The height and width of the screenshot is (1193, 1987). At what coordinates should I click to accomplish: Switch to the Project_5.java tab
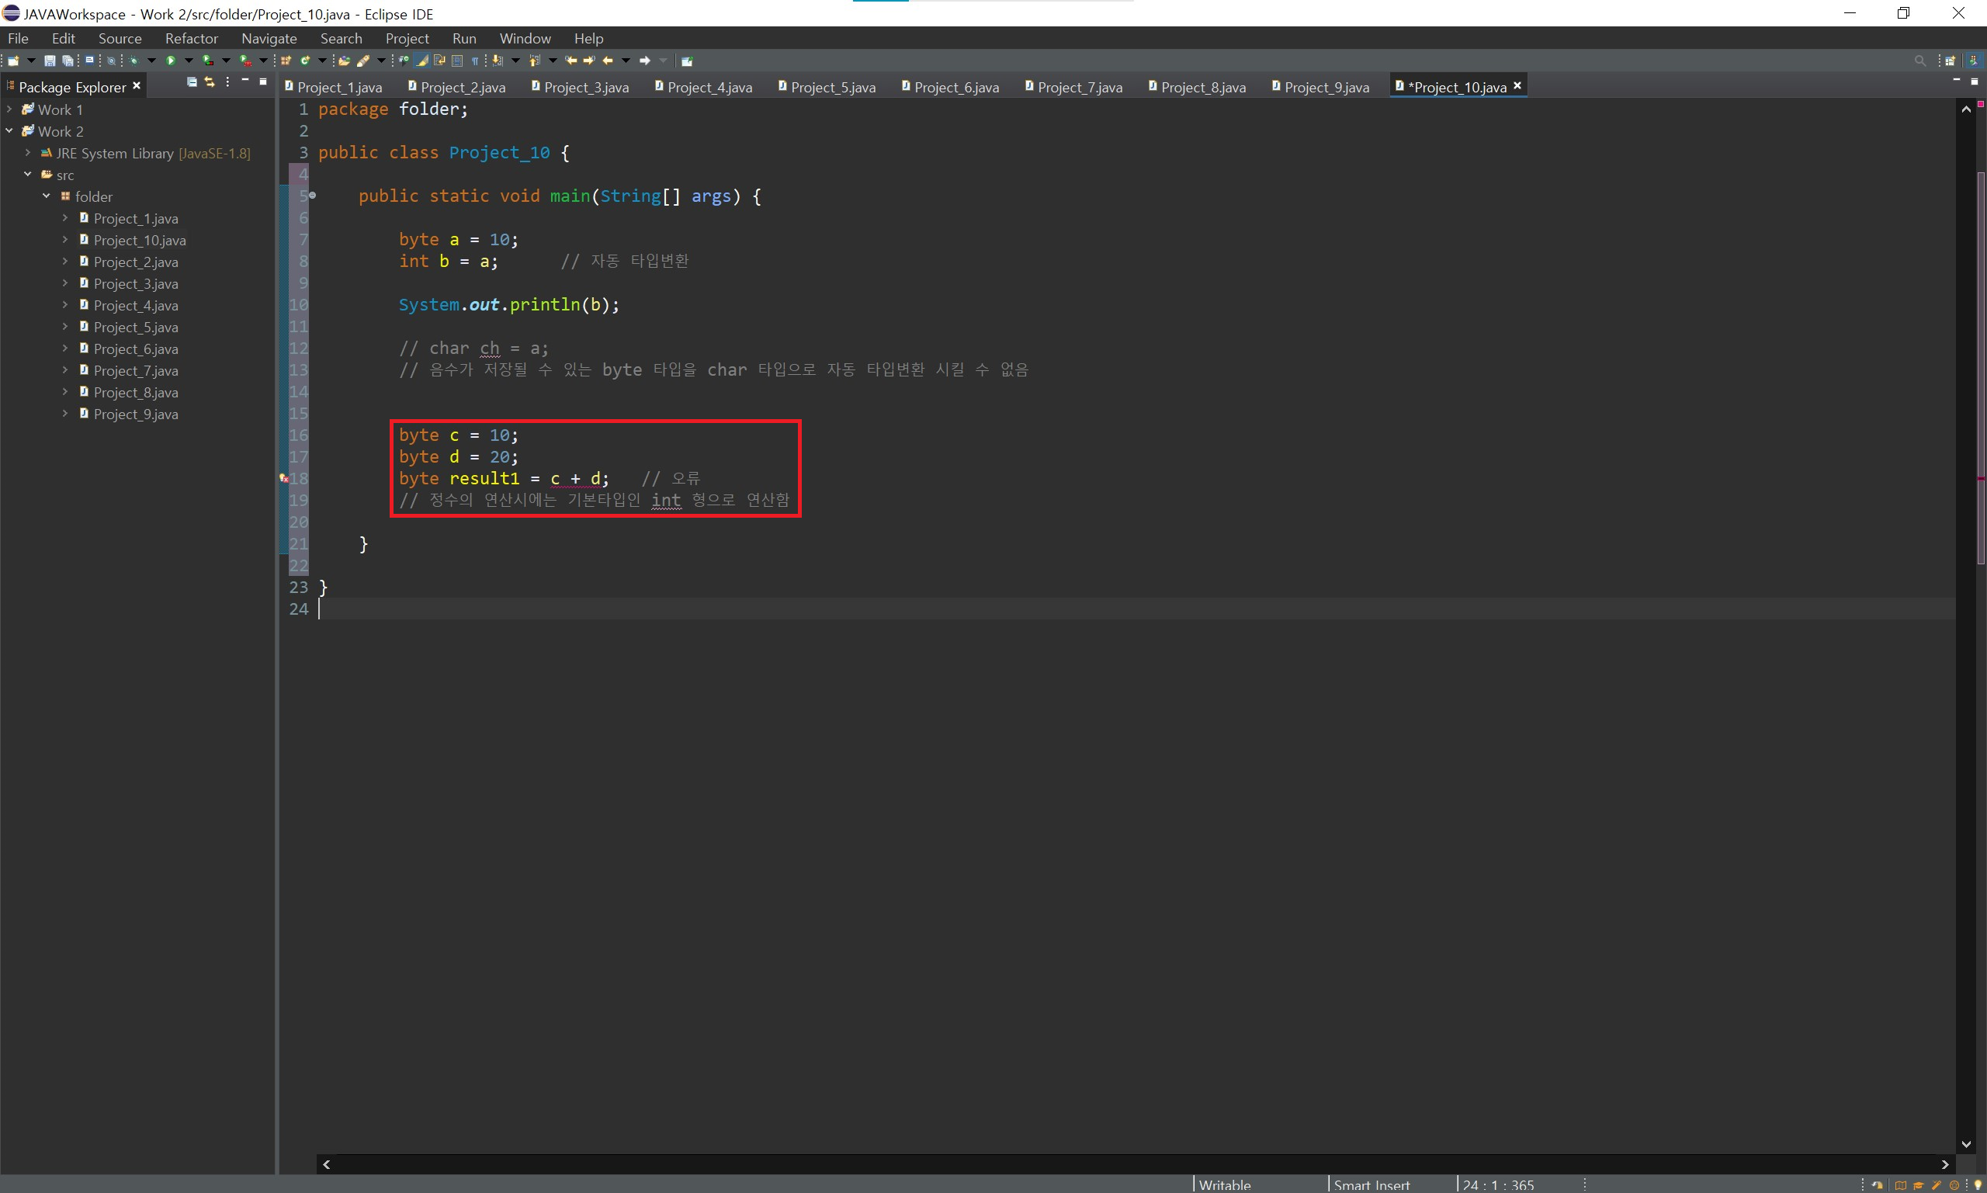(x=832, y=88)
